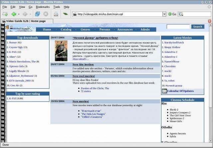Focus the site search text field
213x148 pixels.
point(178,27)
